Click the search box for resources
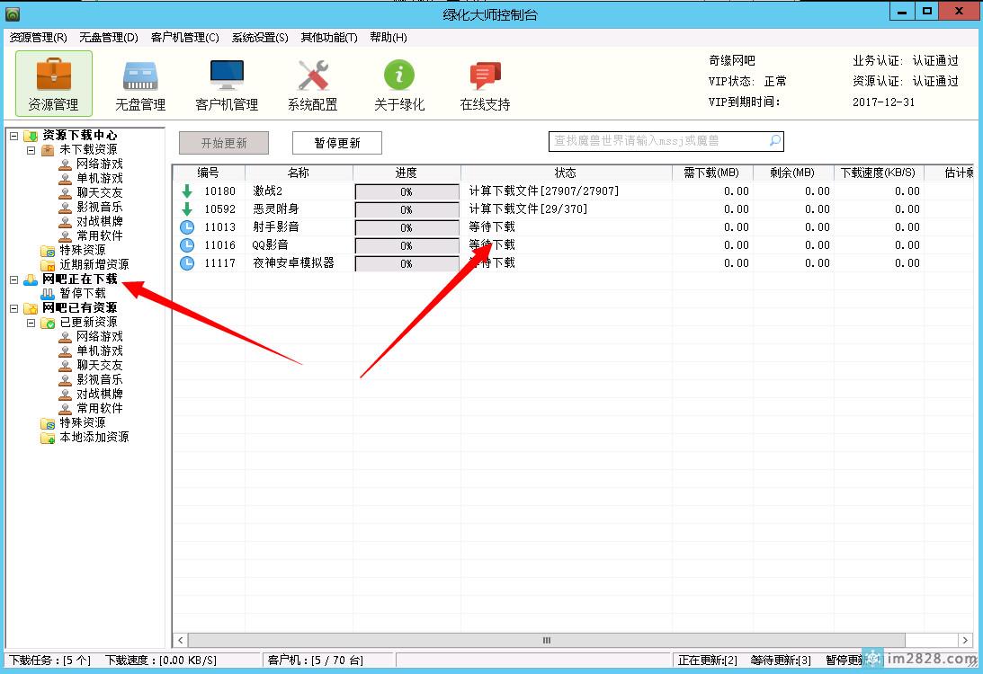The width and height of the screenshot is (983, 674). 657,141
